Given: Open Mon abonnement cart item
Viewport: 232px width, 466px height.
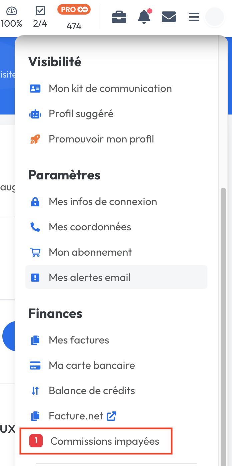Looking at the screenshot, I should coord(90,252).
